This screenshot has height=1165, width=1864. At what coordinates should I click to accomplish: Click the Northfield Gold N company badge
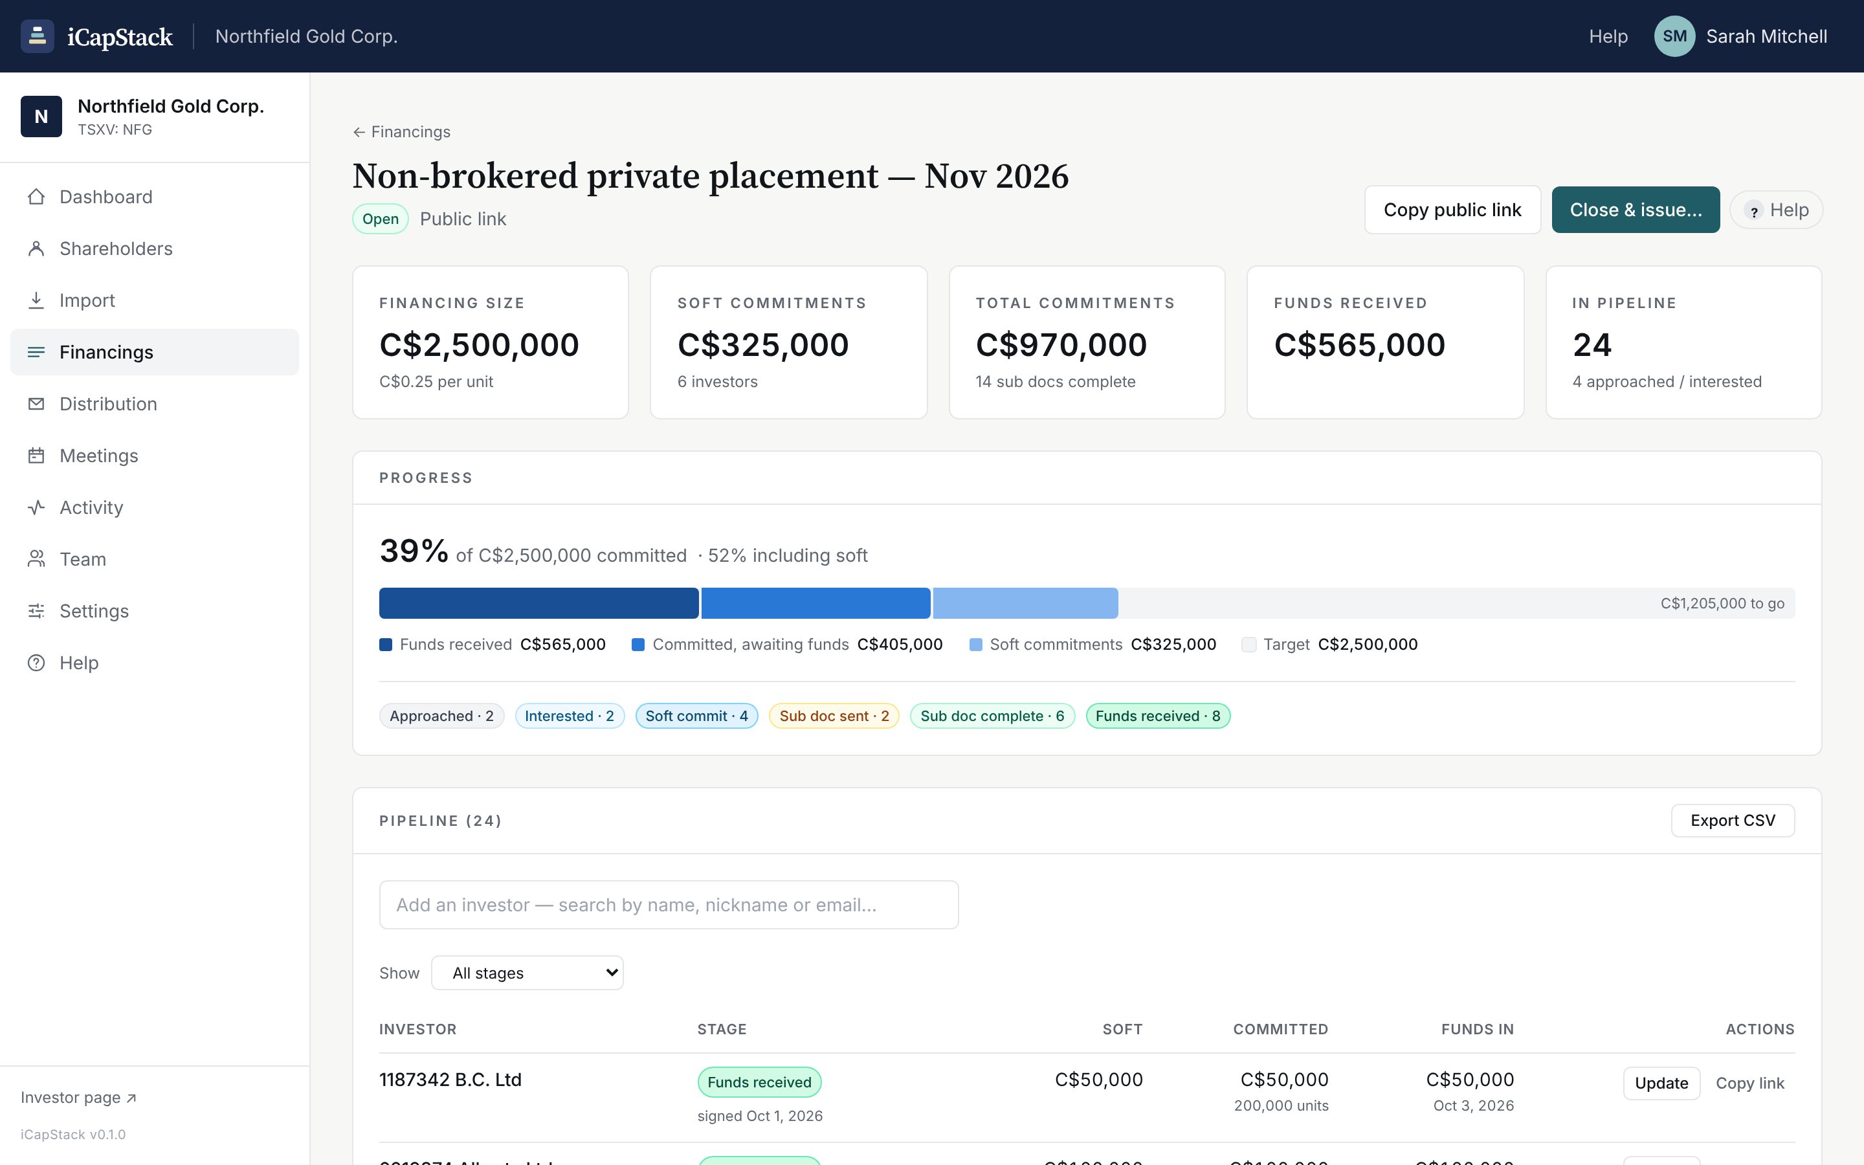(41, 116)
